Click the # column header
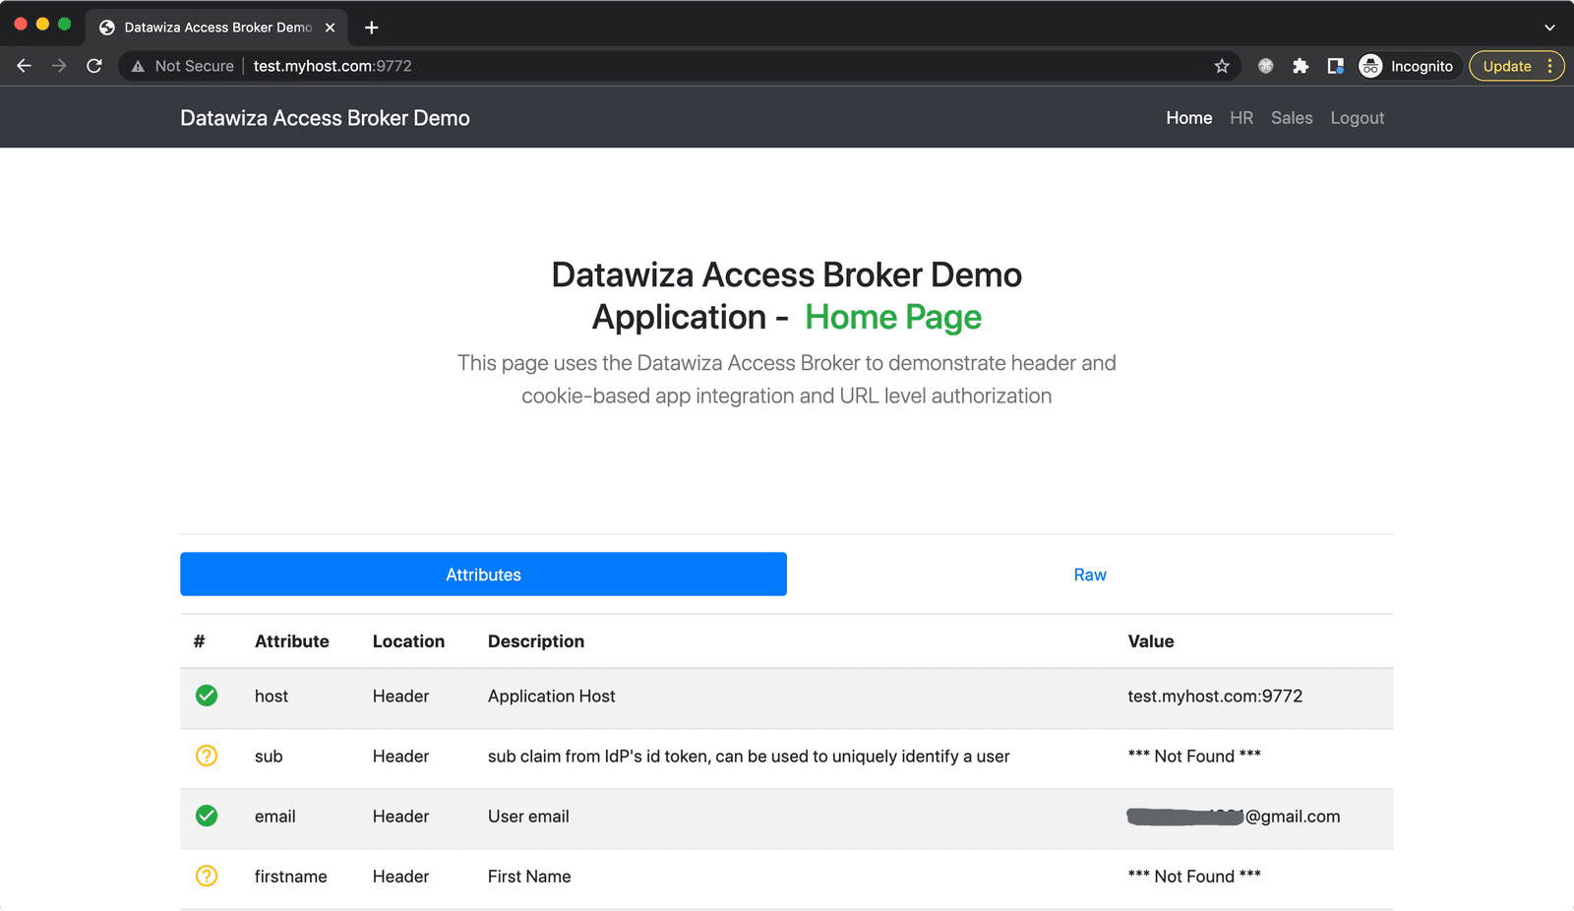Image resolution: width=1574 pixels, height=911 pixels. (200, 641)
